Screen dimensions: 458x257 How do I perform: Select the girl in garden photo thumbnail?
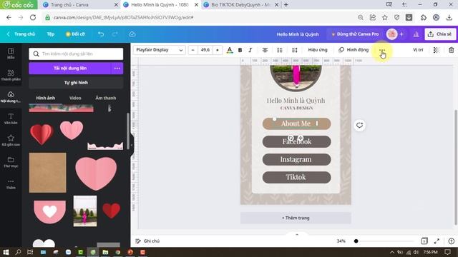[85, 211]
